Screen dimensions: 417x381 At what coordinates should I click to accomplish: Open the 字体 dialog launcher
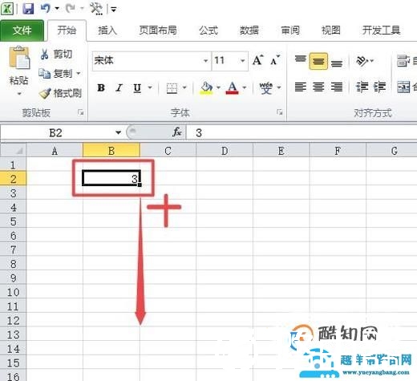click(280, 111)
